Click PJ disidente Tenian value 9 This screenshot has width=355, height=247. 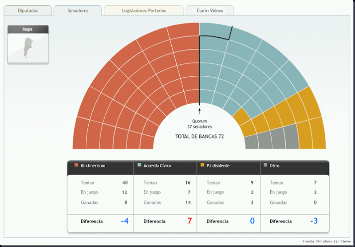[252, 183]
